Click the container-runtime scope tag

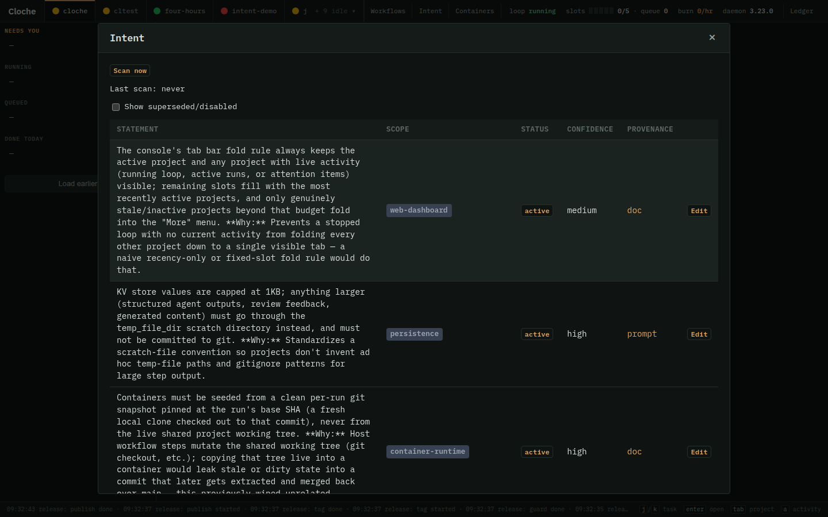(x=427, y=452)
